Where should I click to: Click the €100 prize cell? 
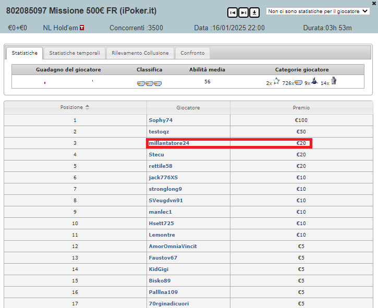click(301, 120)
